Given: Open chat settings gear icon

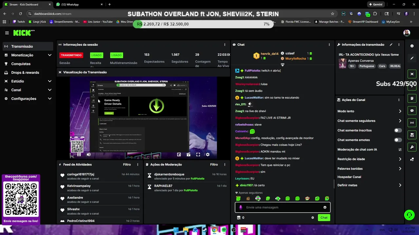Looking at the screenshot, I should [x=313, y=218].
